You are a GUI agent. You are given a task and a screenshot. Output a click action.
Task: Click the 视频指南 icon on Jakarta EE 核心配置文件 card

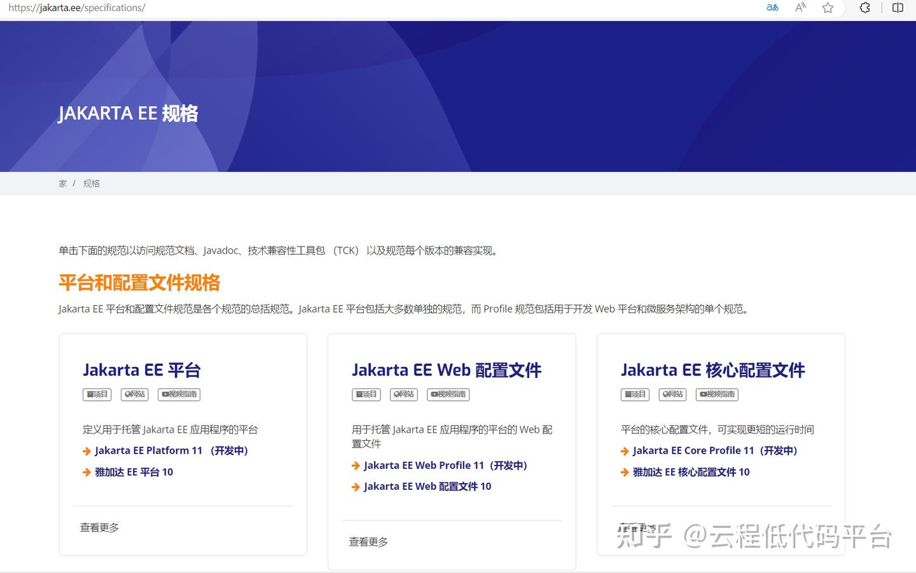pyautogui.click(x=716, y=394)
